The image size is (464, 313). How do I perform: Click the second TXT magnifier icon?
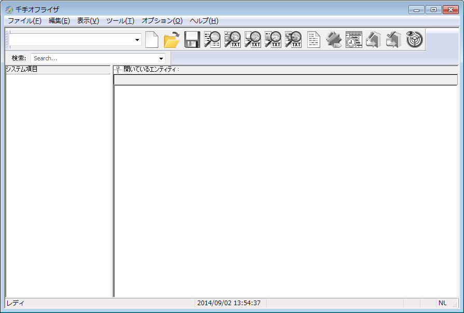[253, 40]
